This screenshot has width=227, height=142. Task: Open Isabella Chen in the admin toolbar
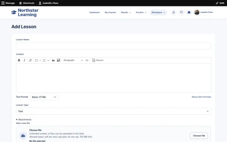[48, 3]
